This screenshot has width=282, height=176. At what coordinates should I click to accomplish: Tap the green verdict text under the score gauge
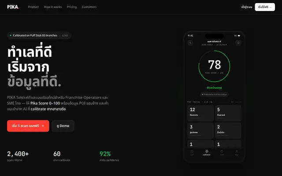pos(214,88)
